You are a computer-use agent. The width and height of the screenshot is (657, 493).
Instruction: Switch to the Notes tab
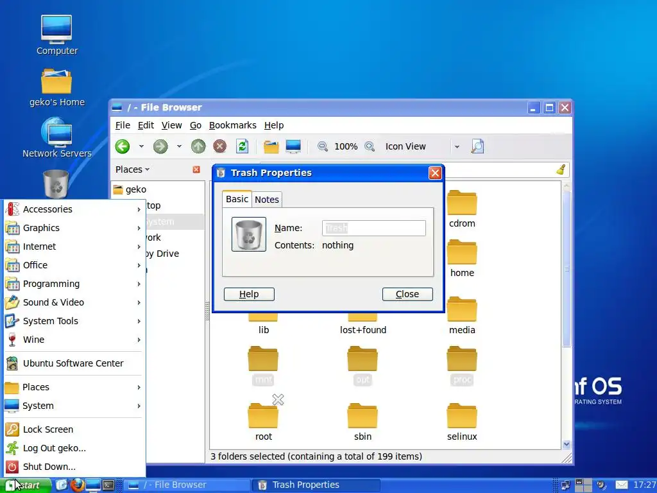266,200
